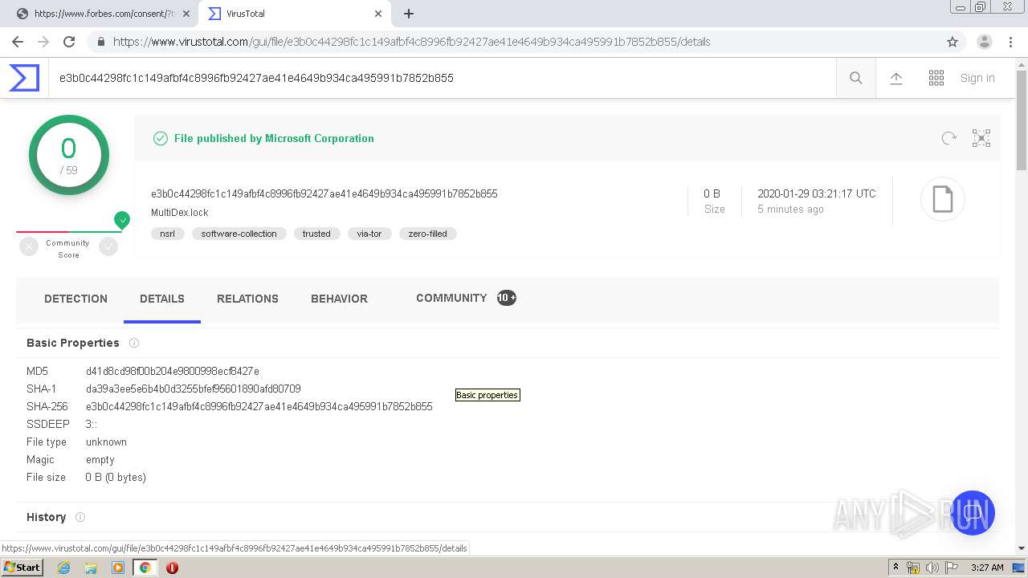Click Chrome icon in taskbar
Viewport: 1028px width, 578px height.
click(x=145, y=568)
